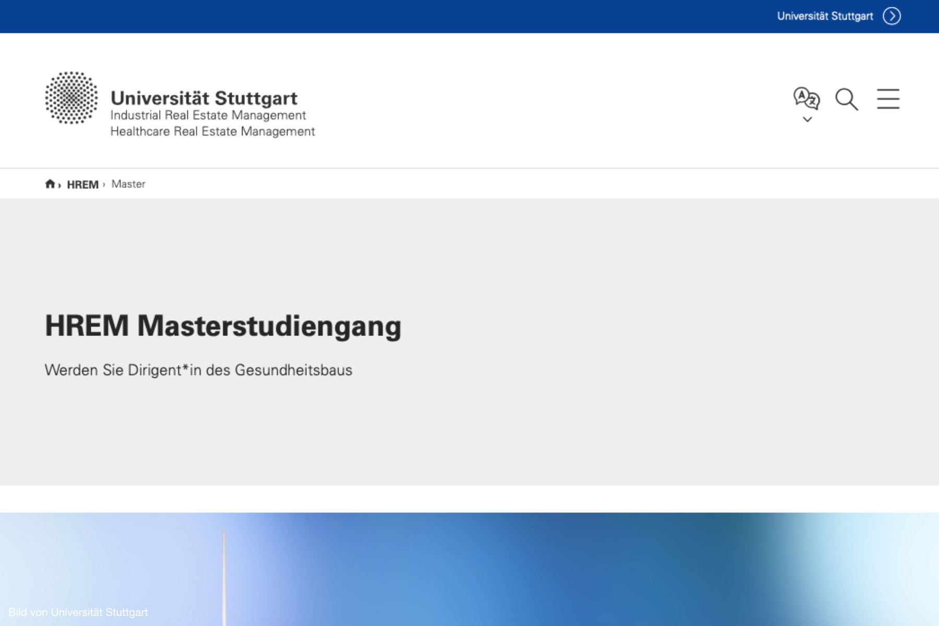Click the circled arrow in the top bar
939x626 pixels.
coord(892,16)
